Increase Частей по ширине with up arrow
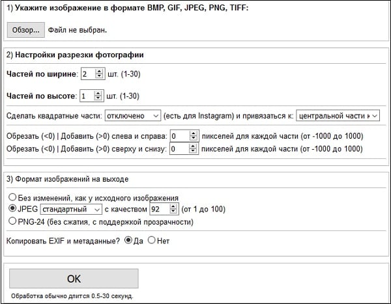Viewport: 391px width, 304px height. point(99,71)
